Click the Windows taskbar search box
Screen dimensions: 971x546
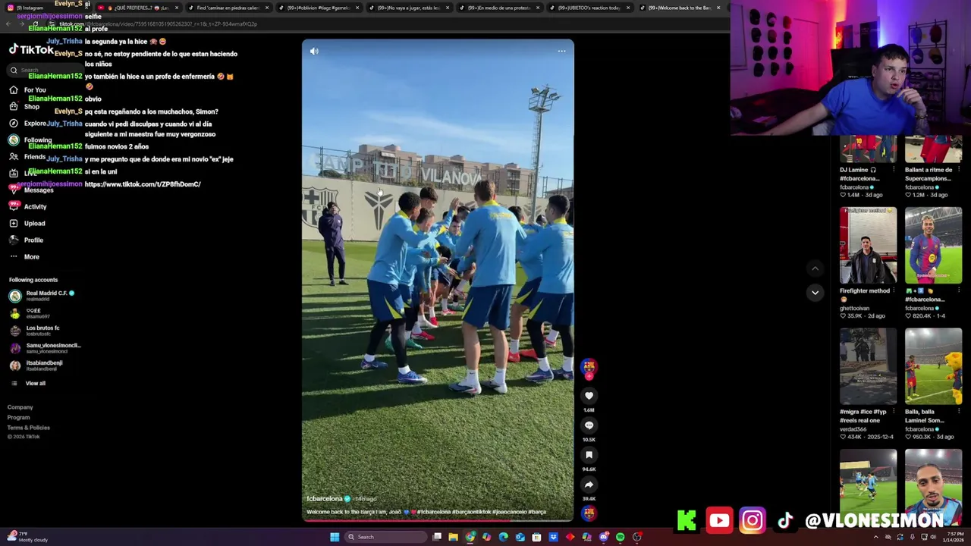[x=385, y=537]
